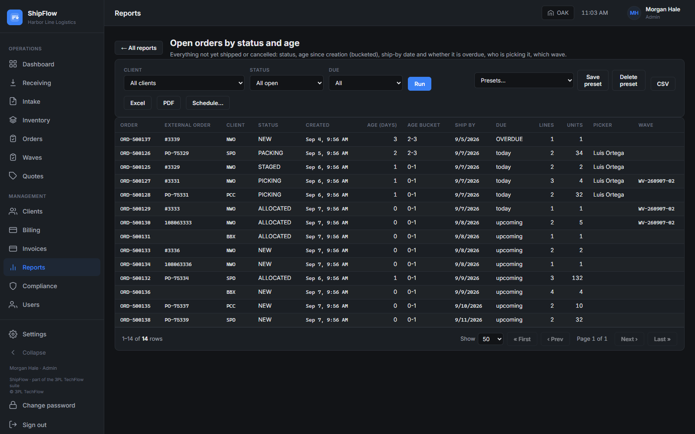The width and height of the screenshot is (695, 434).
Task: Click the Waves clipboard-check icon
Action: tap(13, 158)
